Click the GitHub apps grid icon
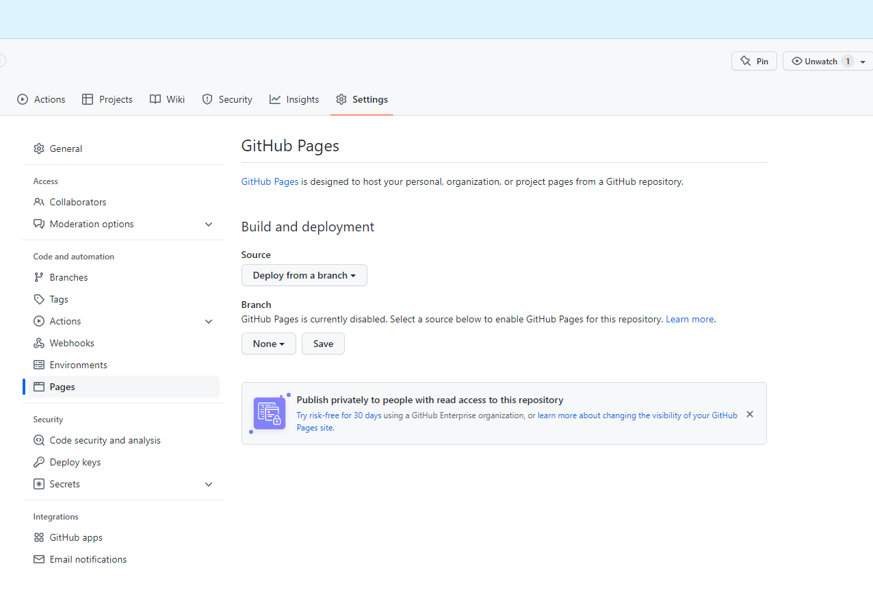This screenshot has width=873, height=590. (39, 537)
